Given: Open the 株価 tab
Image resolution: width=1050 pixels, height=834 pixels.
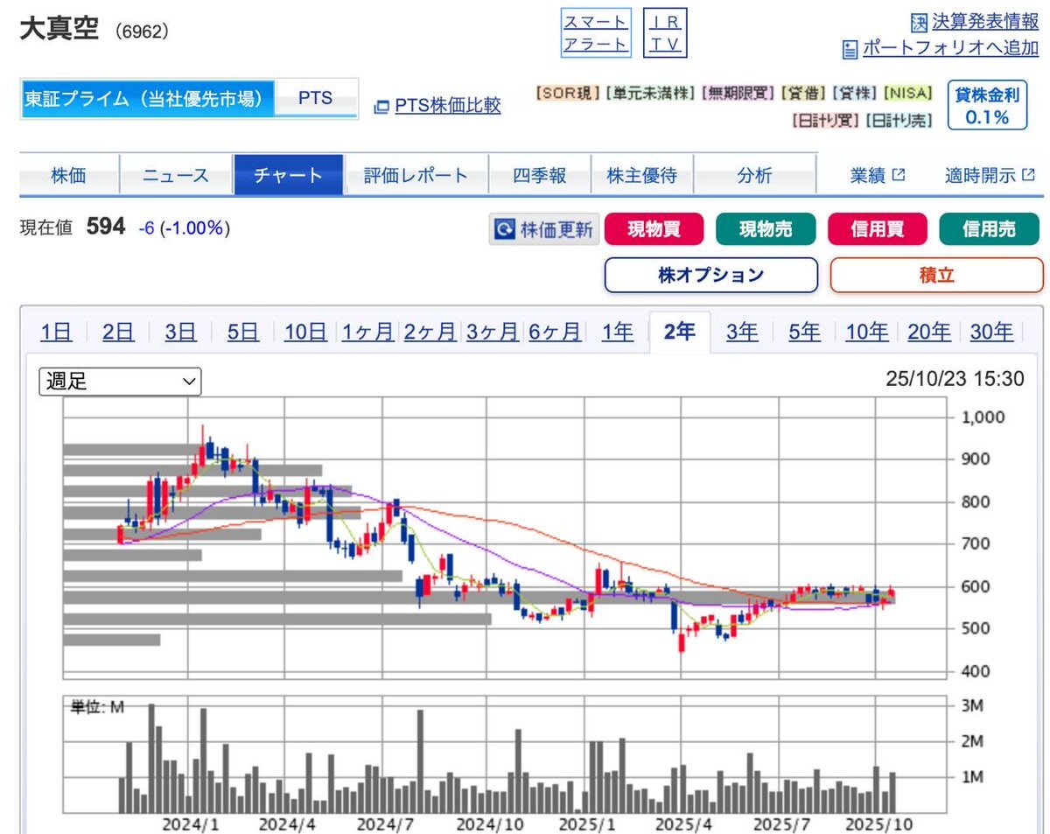Looking at the screenshot, I should (x=68, y=175).
